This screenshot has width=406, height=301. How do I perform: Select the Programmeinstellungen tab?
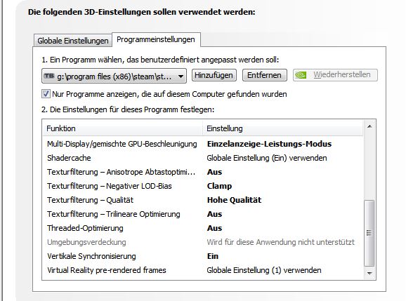(156, 39)
